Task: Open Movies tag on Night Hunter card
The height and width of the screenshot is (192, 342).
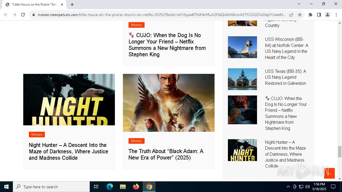Action: (37, 134)
